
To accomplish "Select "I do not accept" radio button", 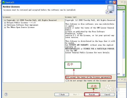I will [67, 80].
